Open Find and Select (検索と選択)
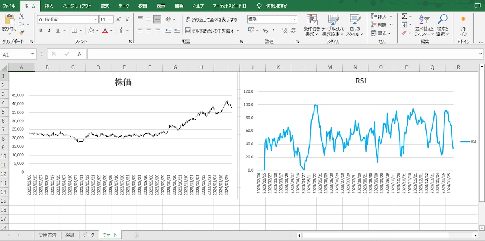This screenshot has height=241, width=485. coord(442,25)
